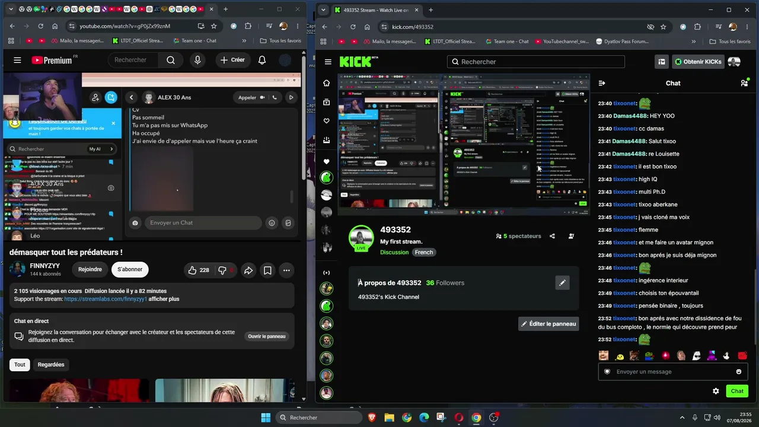Edit the À propos de 493352 panel pencil
Screen dimensions: 759x427
pyautogui.click(x=562, y=283)
